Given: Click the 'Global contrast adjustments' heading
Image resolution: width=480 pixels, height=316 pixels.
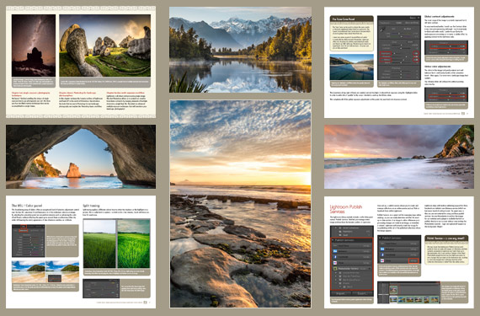Looking at the screenshot, I should click(x=440, y=16).
